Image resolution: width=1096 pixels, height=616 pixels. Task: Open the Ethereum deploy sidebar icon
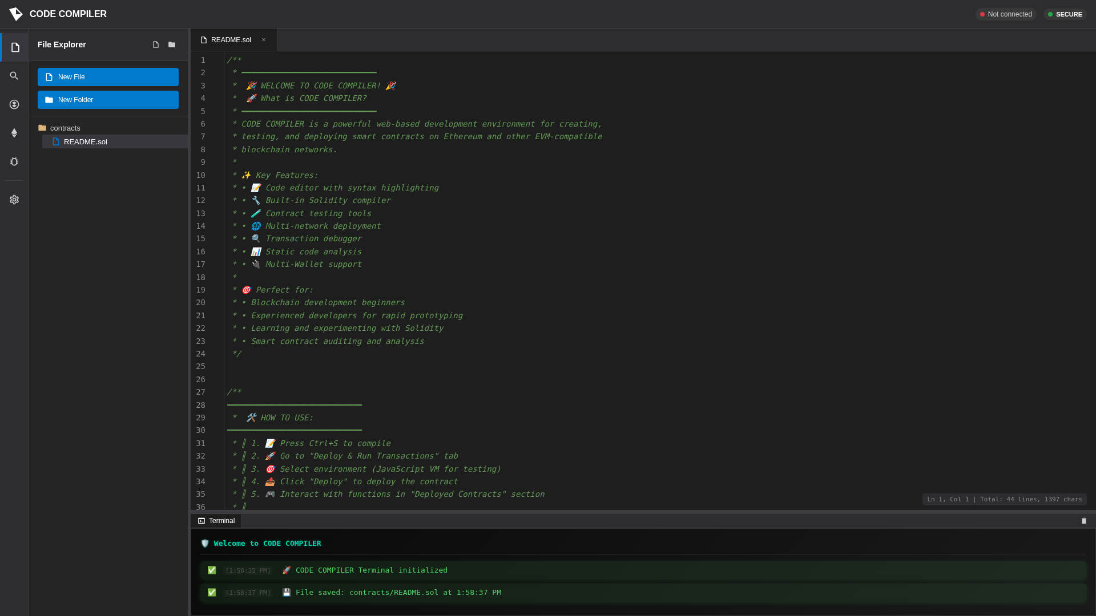point(14,133)
